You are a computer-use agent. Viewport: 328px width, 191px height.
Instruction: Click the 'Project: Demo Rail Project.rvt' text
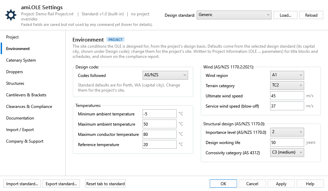47,14
